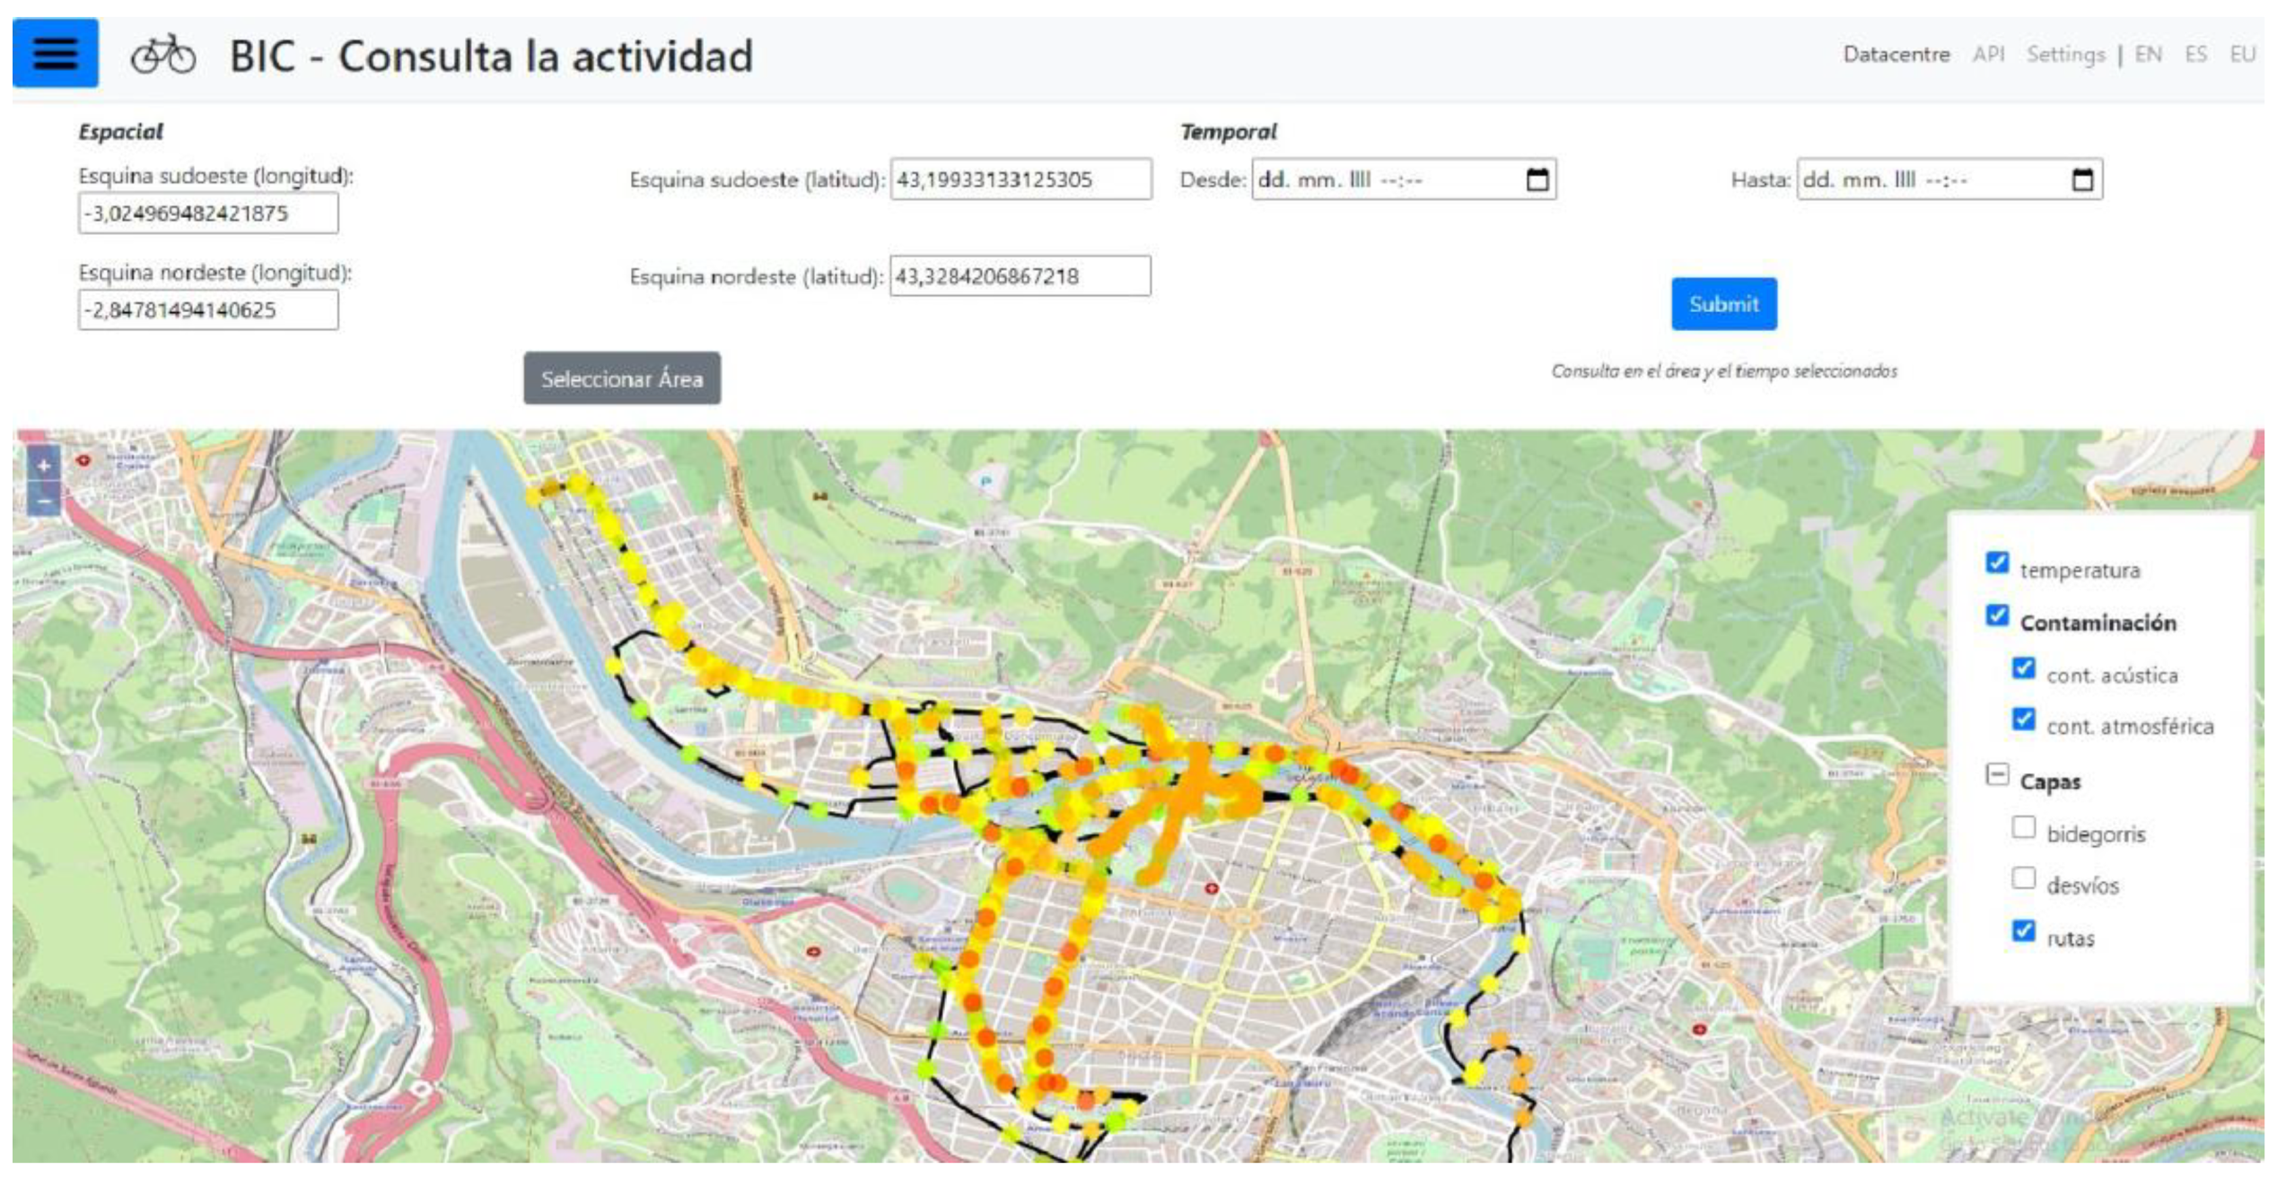Open the Desde calendar picker icon
The width and height of the screenshot is (2286, 1178).
point(1537,180)
